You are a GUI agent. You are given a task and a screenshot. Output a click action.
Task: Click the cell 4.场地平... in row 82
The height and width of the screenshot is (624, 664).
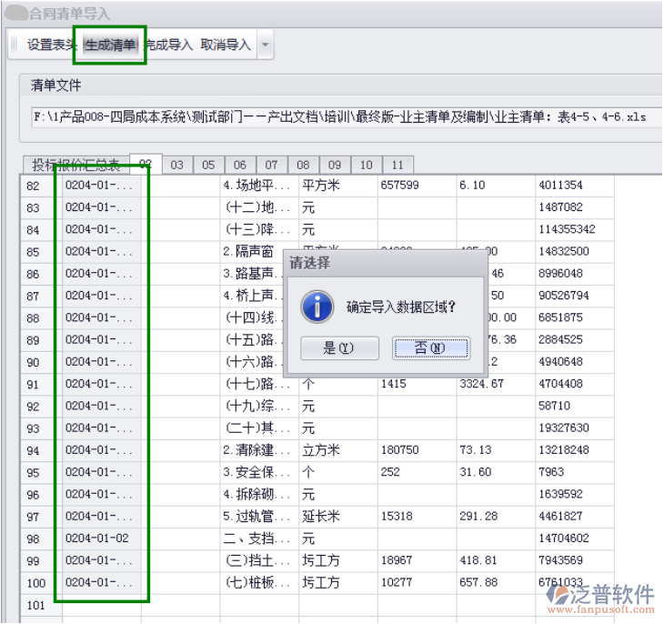tap(259, 186)
